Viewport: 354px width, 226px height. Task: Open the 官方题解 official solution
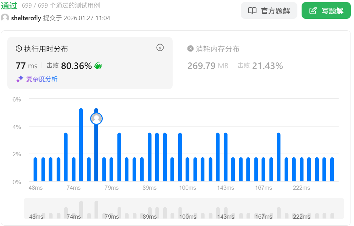click(x=269, y=10)
